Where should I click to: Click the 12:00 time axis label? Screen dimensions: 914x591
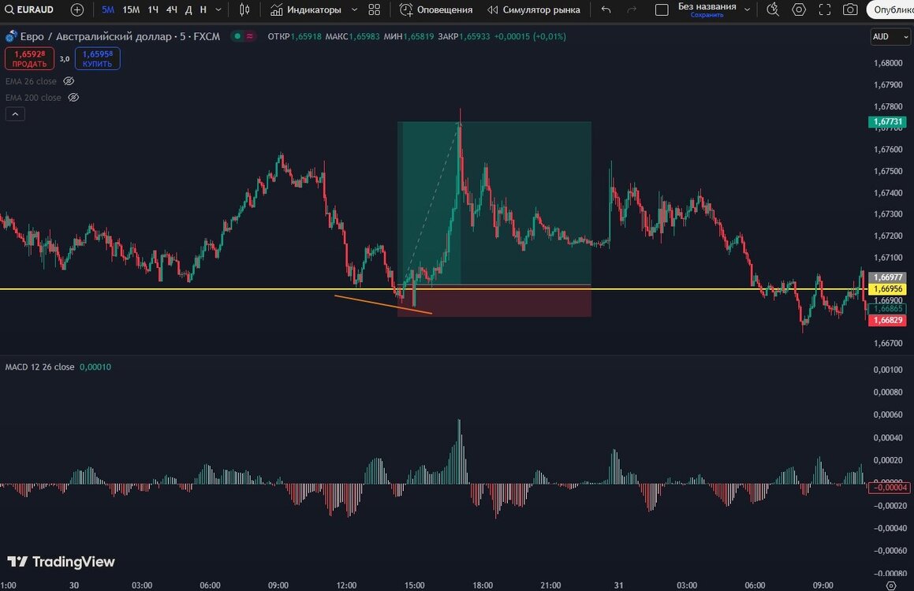tap(346, 585)
